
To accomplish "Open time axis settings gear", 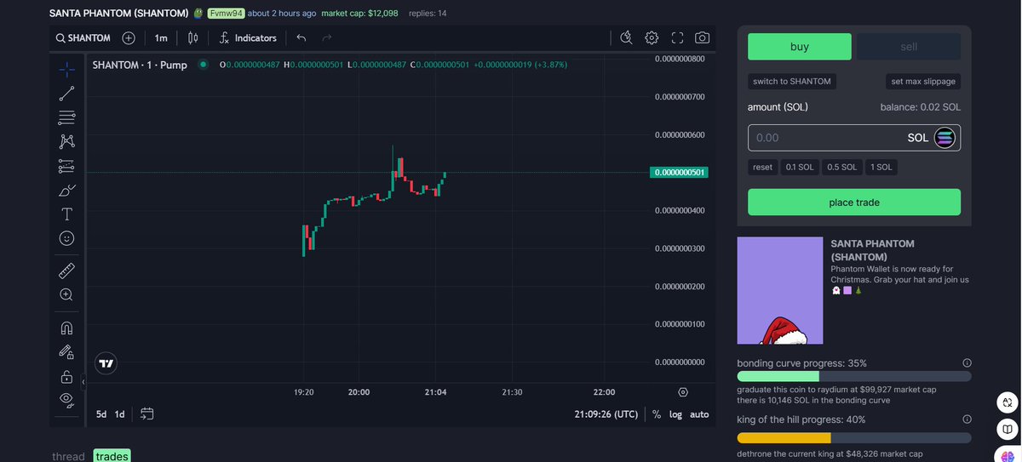I will point(683,392).
